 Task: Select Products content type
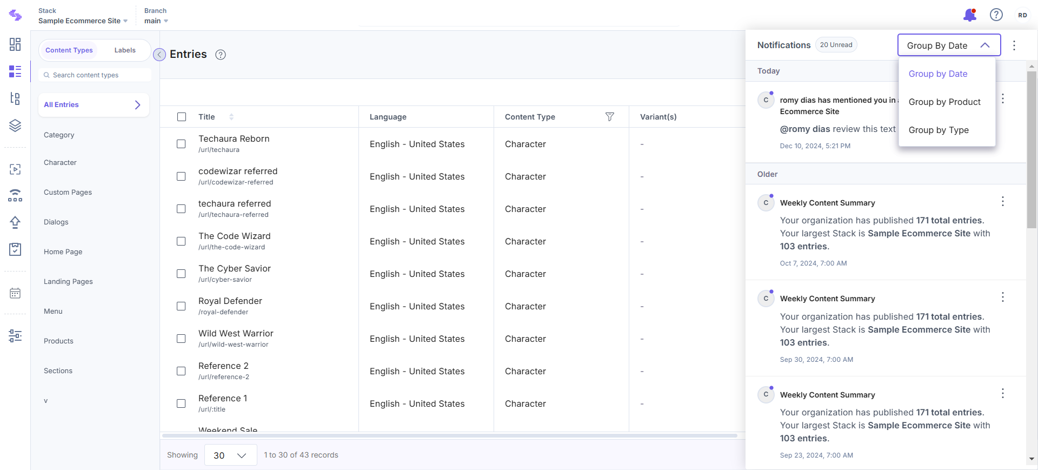tap(58, 341)
